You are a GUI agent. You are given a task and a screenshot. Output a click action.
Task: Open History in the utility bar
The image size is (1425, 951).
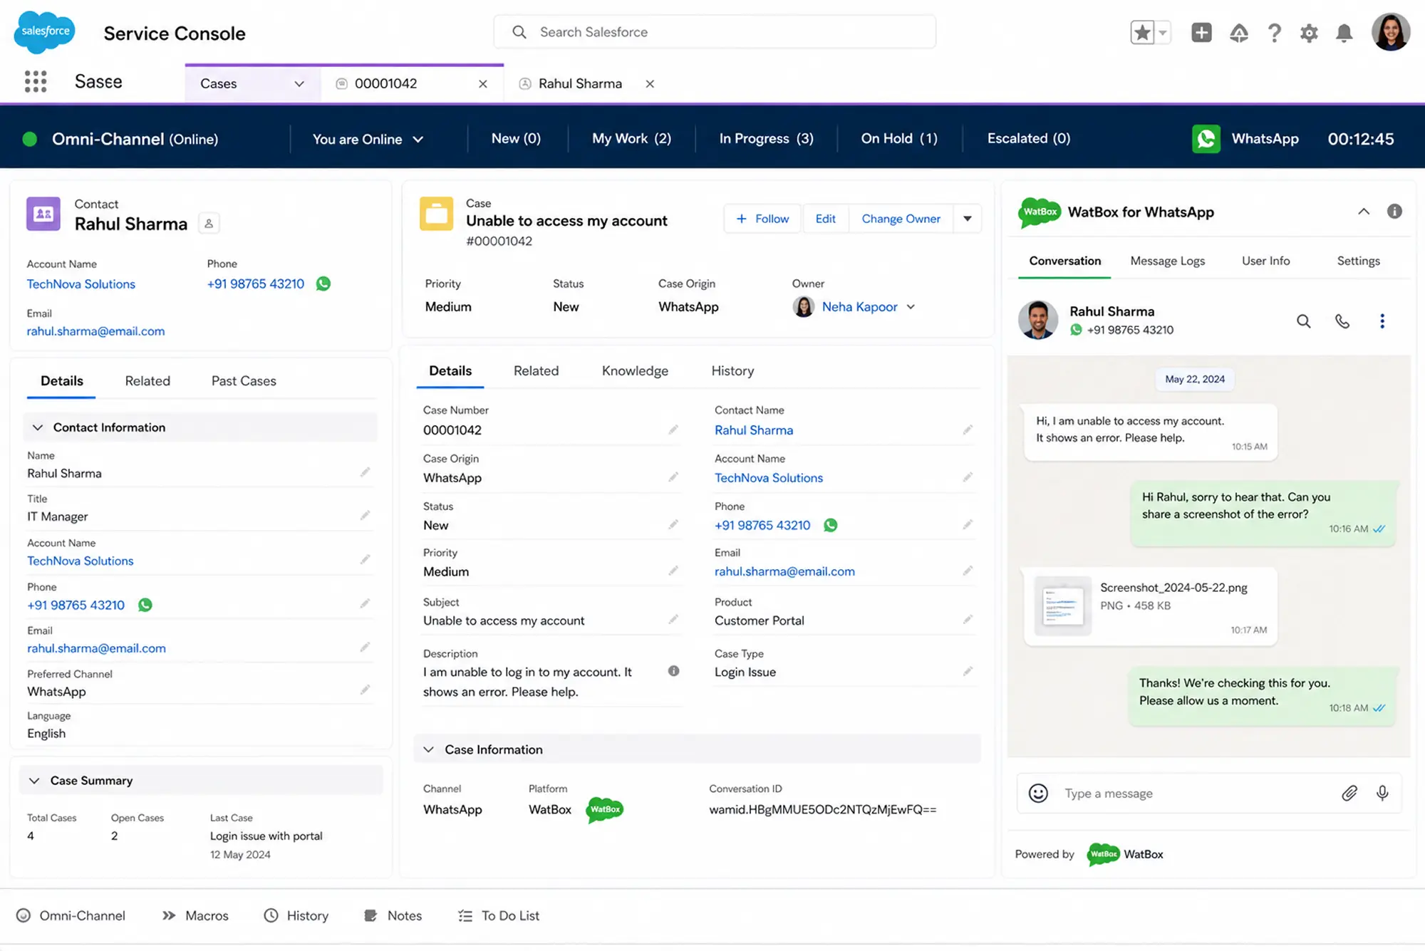click(296, 916)
